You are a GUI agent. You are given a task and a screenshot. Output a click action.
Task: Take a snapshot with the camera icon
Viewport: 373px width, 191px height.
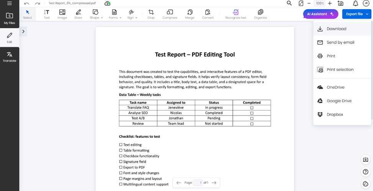[340, 3]
